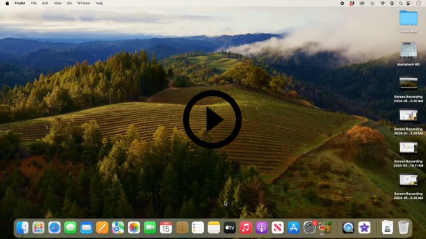The height and width of the screenshot is (239, 426).
Task: Select the Macintosh HD desktop icon
Action: [x=408, y=54]
